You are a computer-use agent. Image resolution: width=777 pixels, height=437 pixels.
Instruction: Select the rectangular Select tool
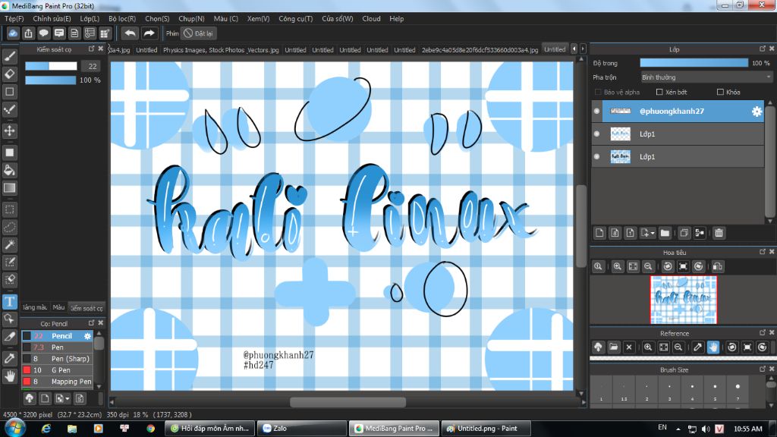point(9,209)
